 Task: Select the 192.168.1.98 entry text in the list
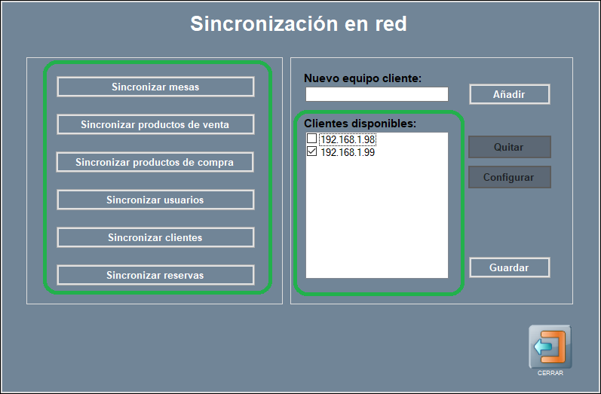348,139
